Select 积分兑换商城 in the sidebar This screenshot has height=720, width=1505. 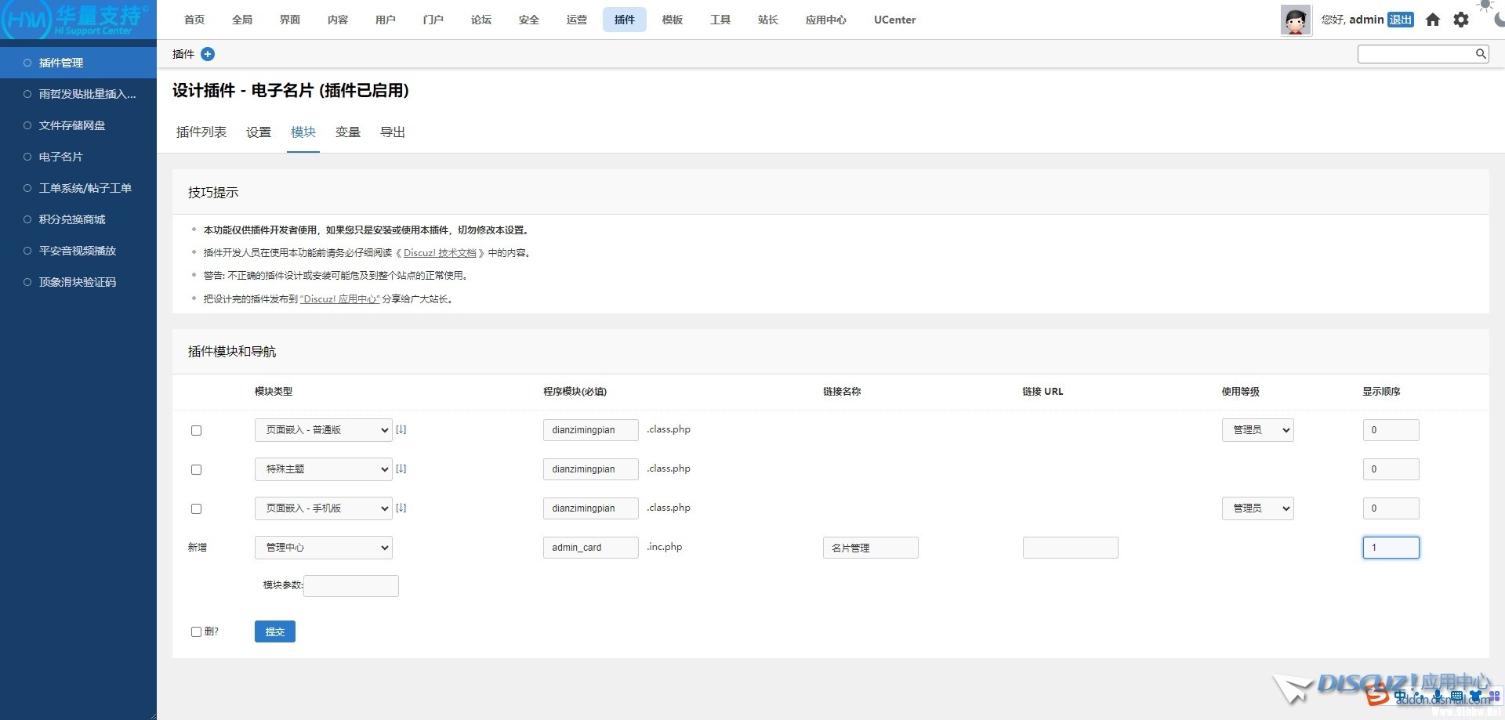72,219
